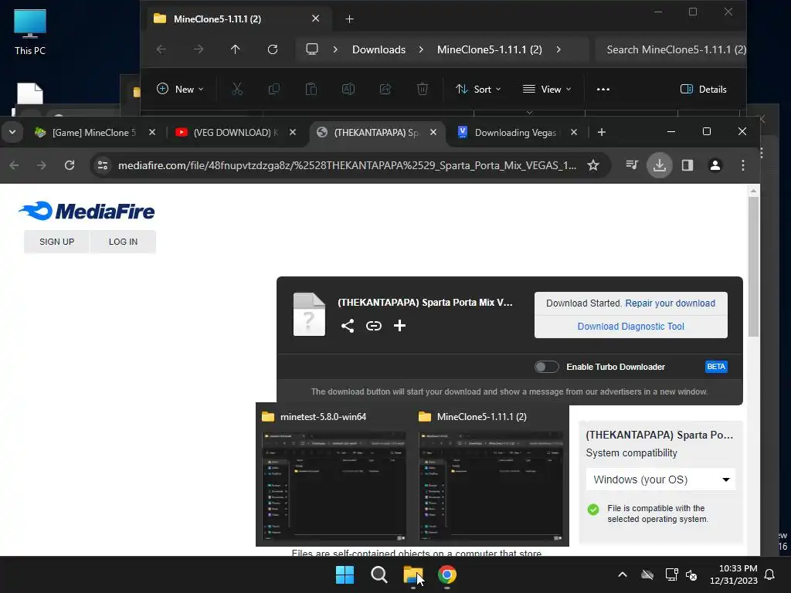This screenshot has width=791, height=593.
Task: Click the LOG IN button
Action: tap(123, 242)
